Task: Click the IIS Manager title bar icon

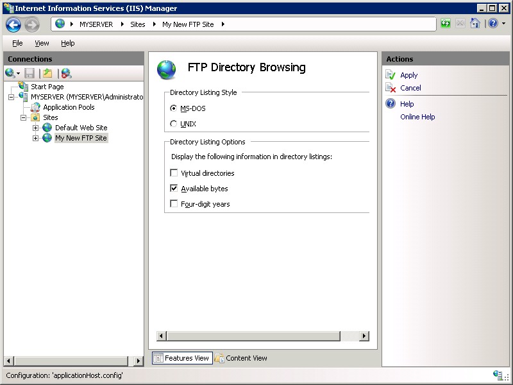Action: pos(9,8)
